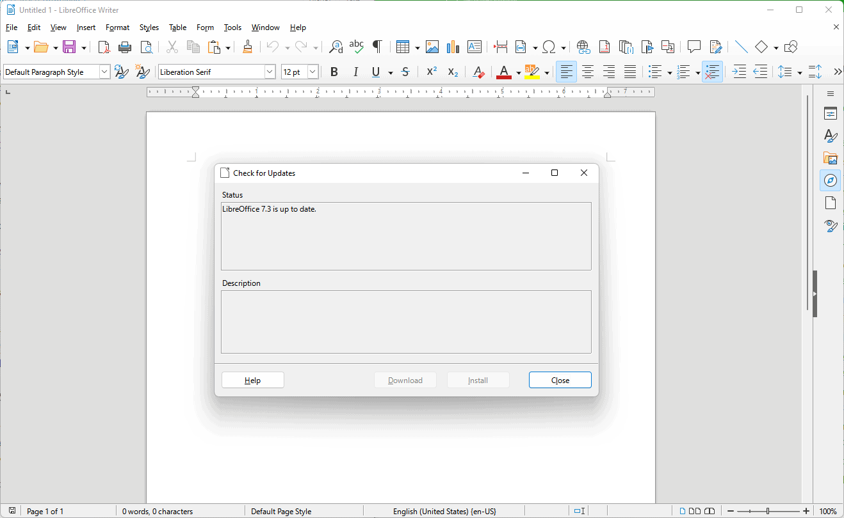Toggle Bold formatting

[334, 72]
